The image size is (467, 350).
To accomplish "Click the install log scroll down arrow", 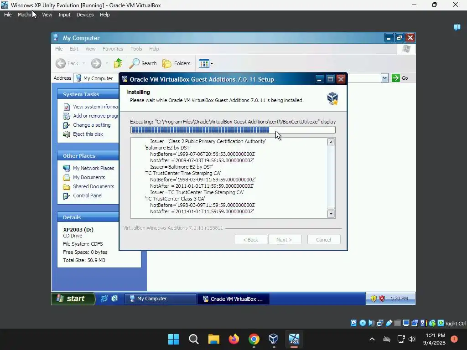I will (x=331, y=214).
